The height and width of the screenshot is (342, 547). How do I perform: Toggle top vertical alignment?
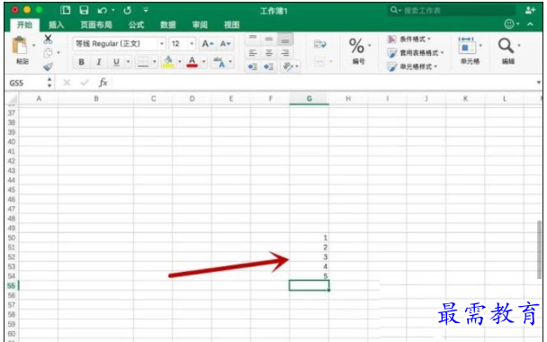pyautogui.click(x=253, y=38)
